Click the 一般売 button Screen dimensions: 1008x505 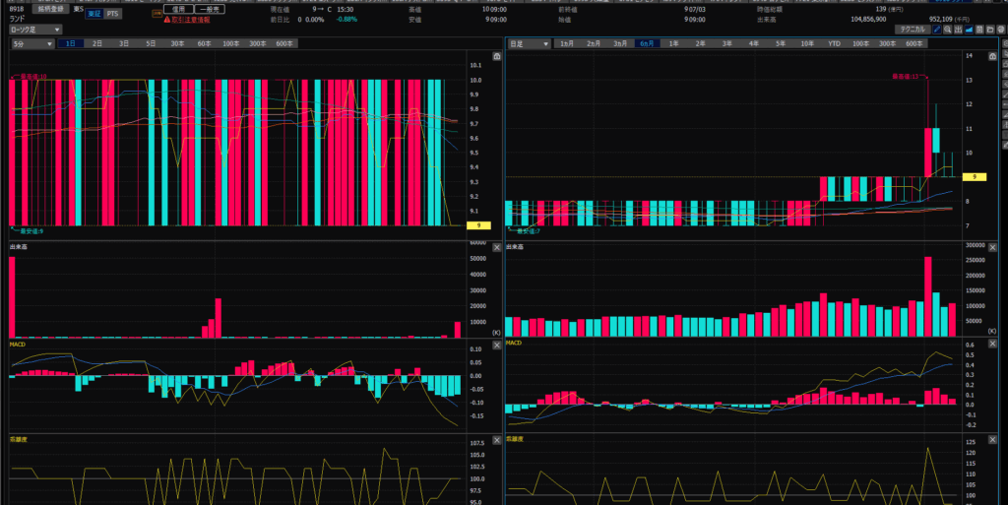(x=210, y=10)
